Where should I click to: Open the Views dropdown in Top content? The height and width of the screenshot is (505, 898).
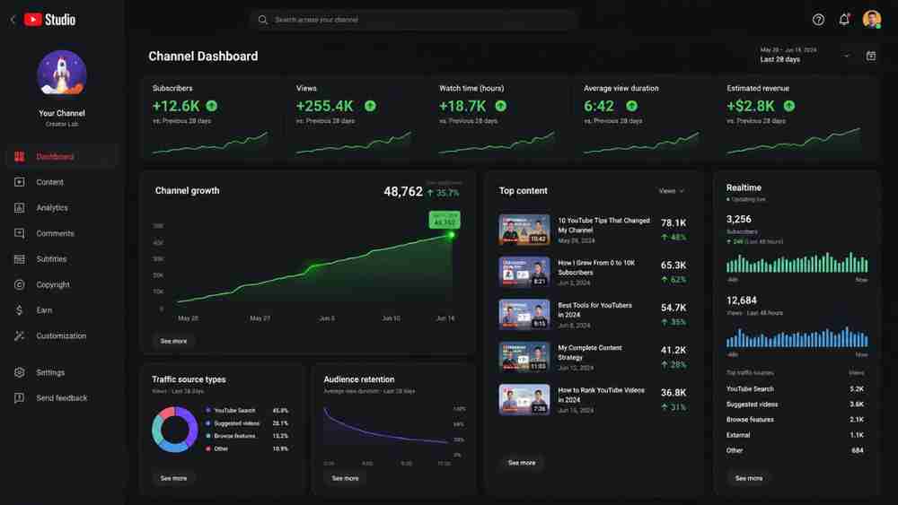[x=671, y=191]
